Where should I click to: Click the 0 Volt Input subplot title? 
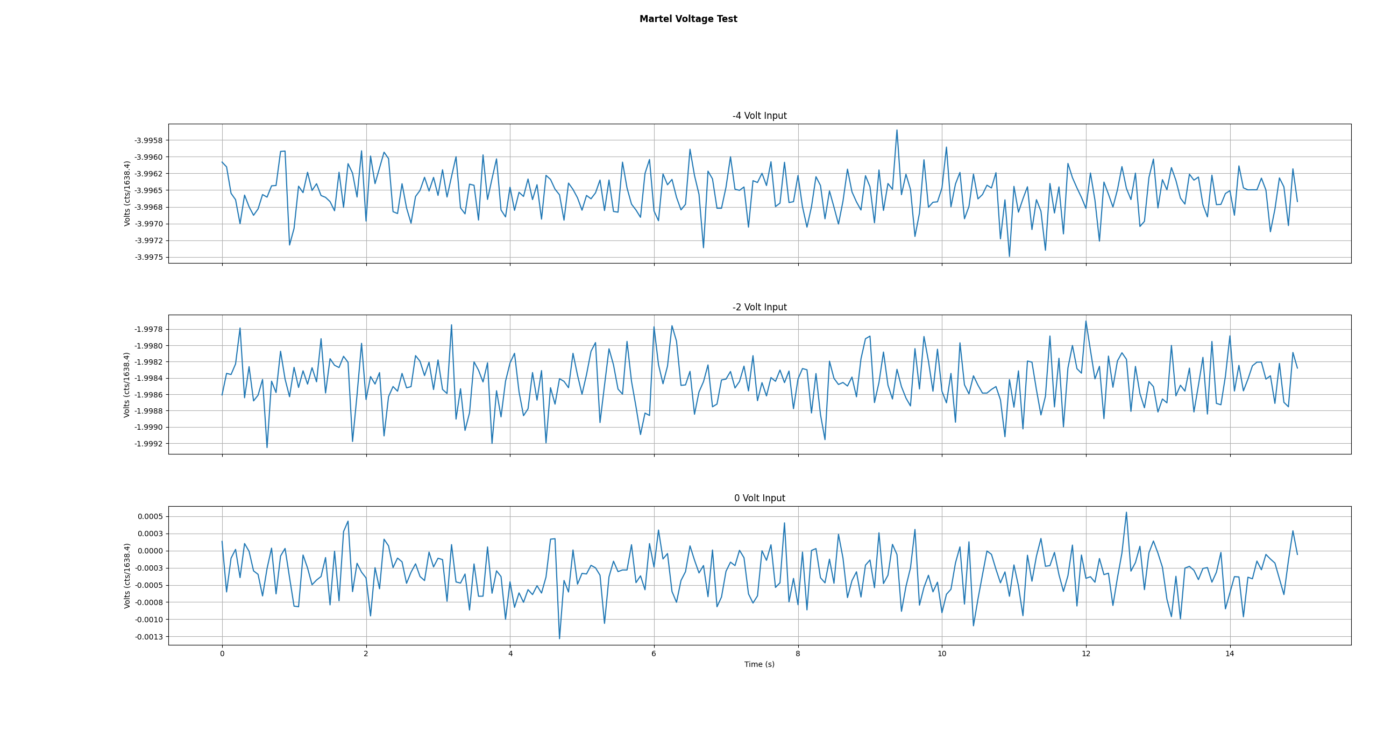(759, 498)
